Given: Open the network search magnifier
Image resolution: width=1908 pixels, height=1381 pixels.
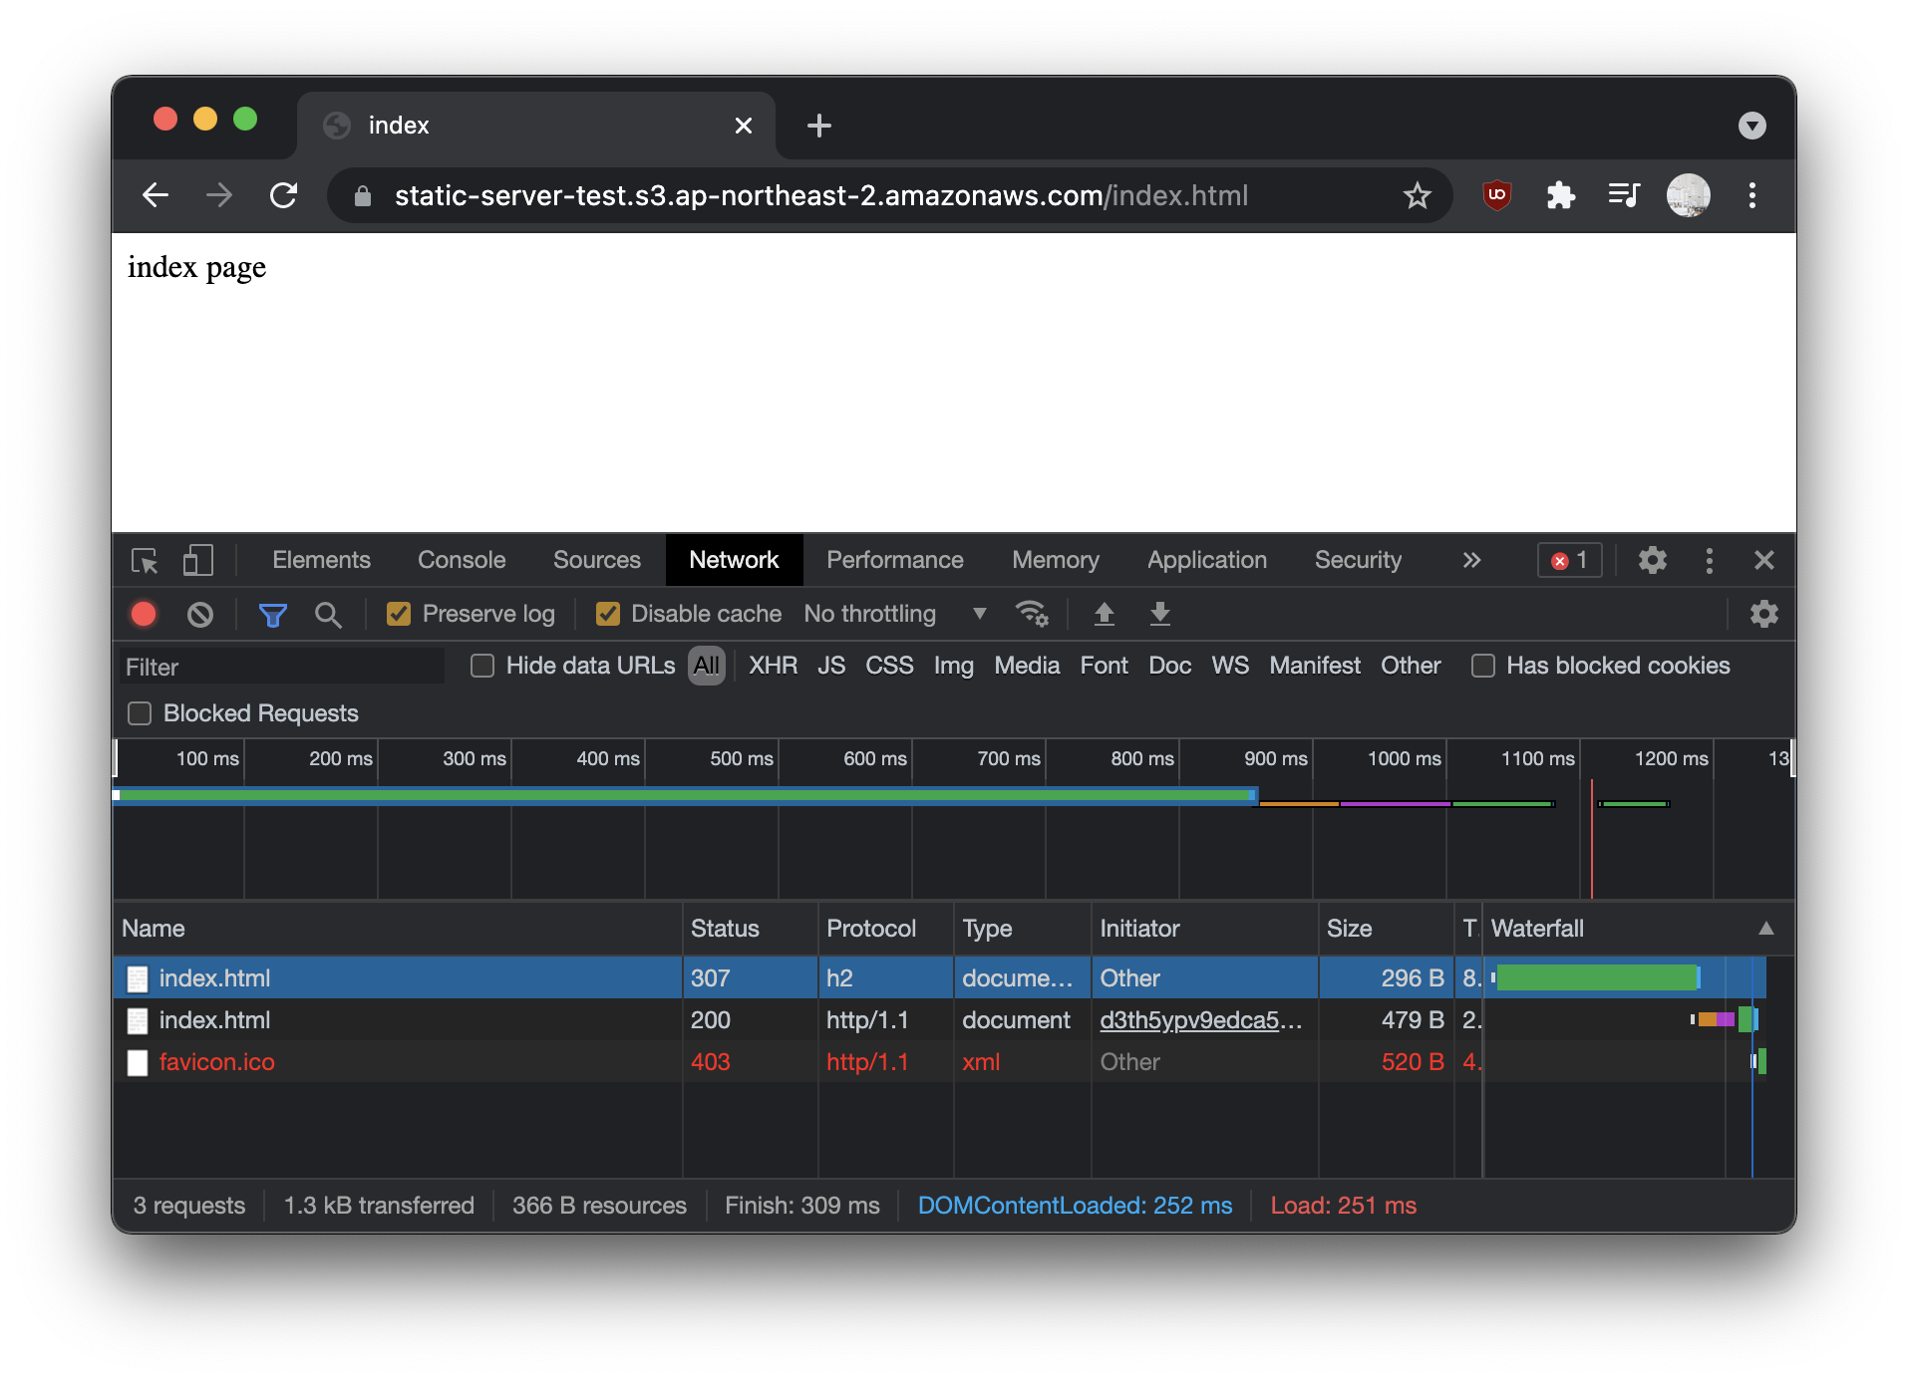Looking at the screenshot, I should click(x=328, y=615).
